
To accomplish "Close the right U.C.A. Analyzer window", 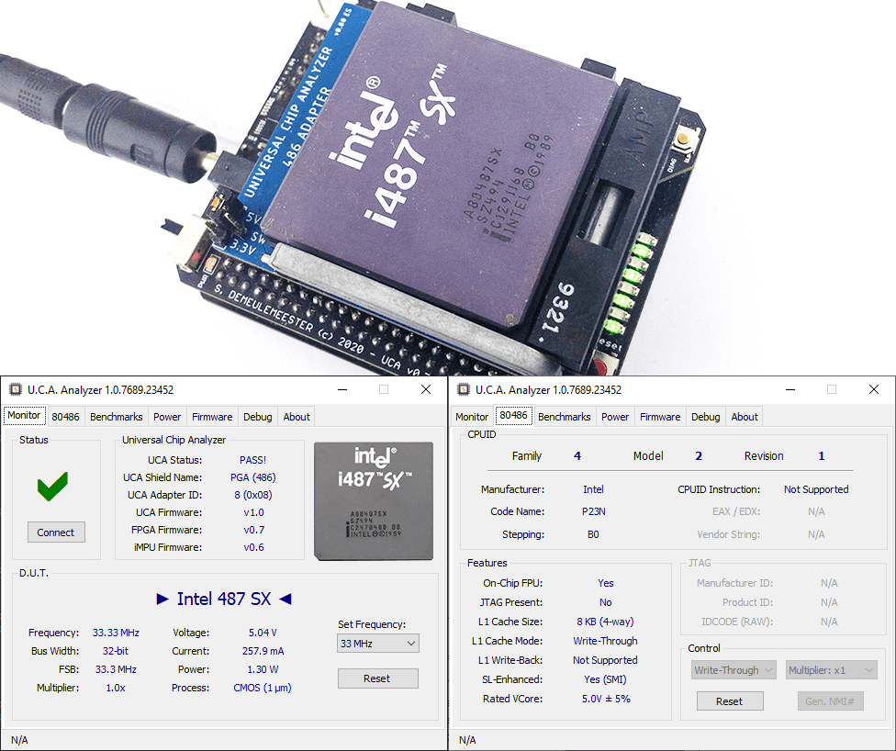I will (x=874, y=390).
